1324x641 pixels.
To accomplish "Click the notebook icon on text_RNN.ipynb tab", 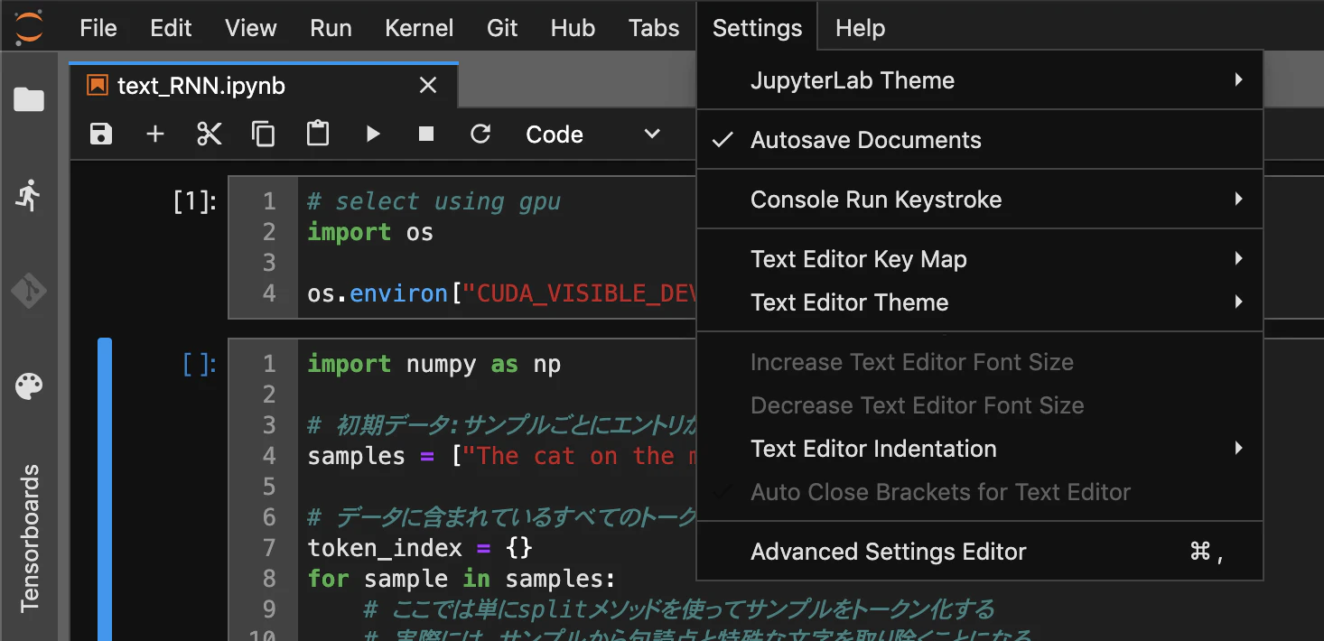I will pos(97,86).
